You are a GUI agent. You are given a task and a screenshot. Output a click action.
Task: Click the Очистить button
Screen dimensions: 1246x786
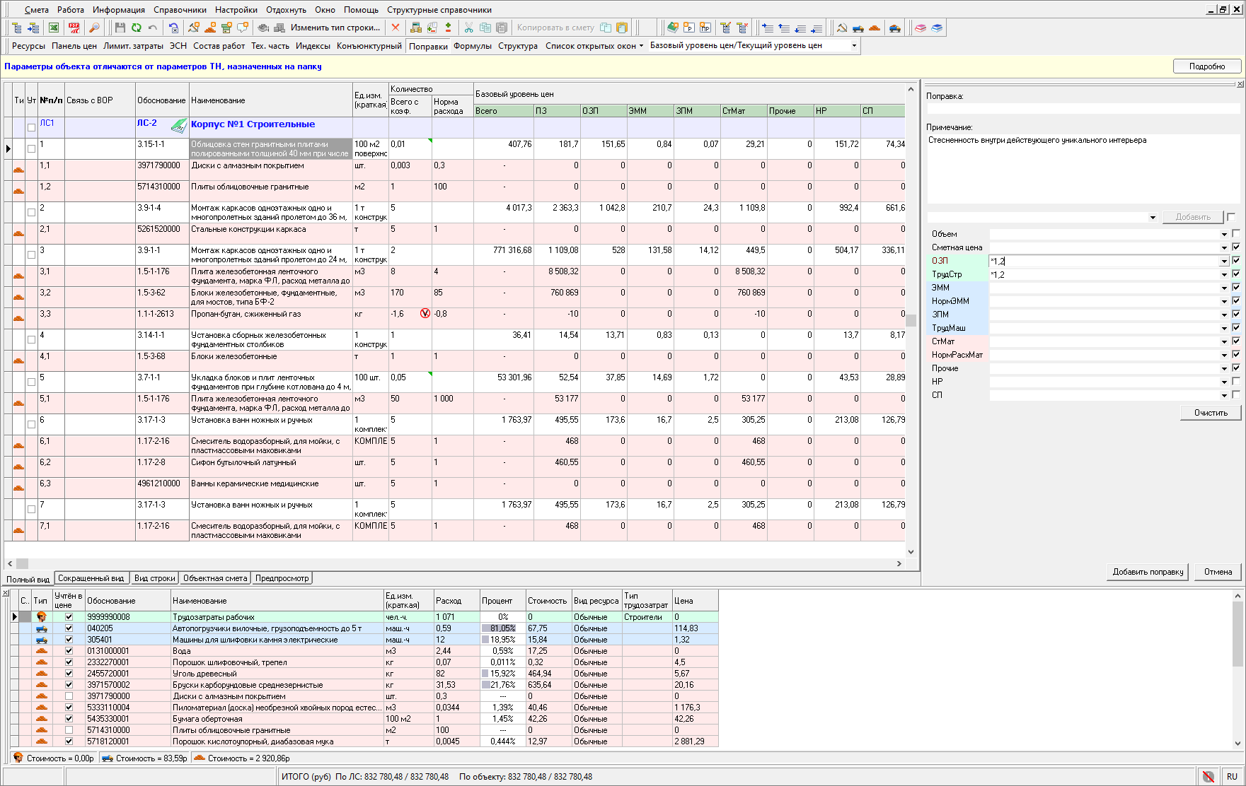[x=1211, y=413]
